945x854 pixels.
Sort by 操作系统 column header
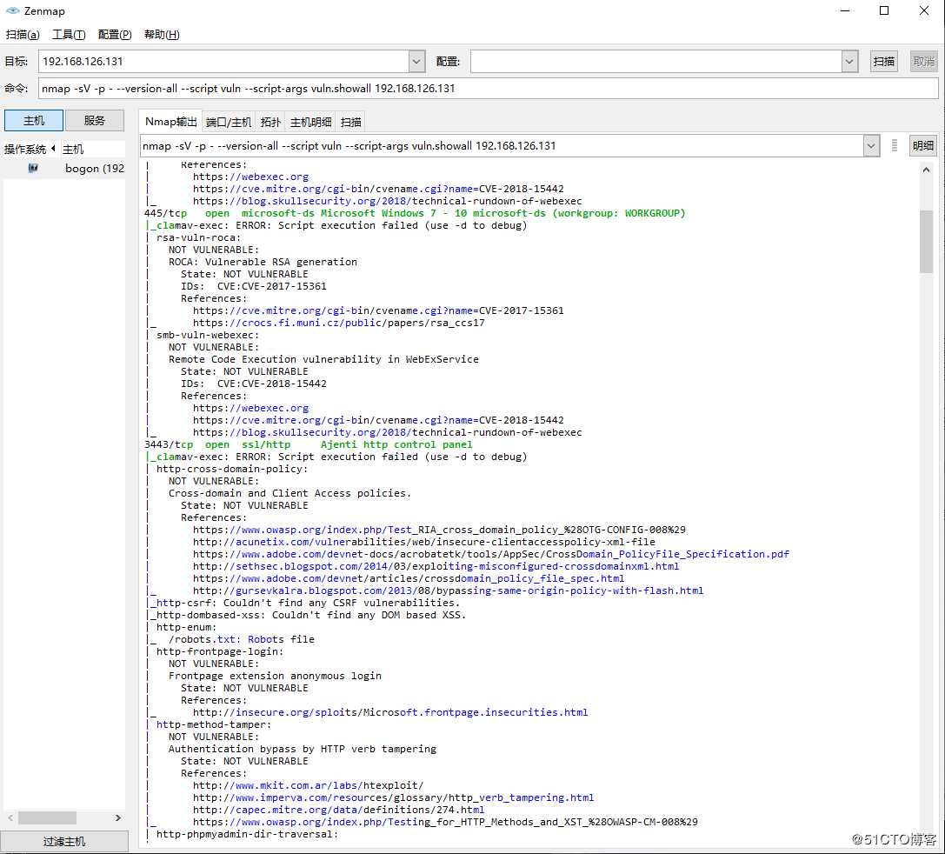click(x=29, y=149)
